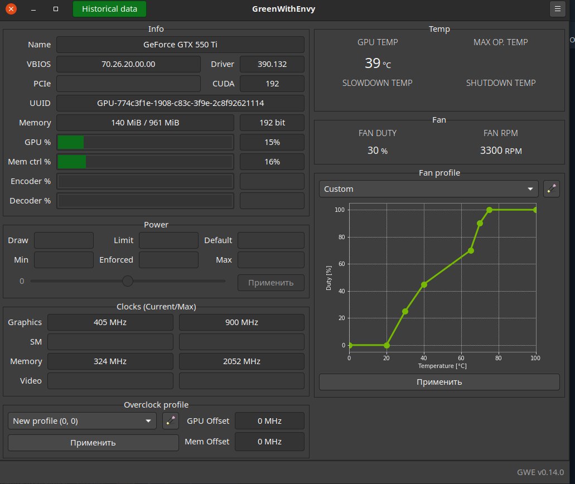The width and height of the screenshot is (575, 484).
Task: Click the Driver version 390.132 field
Action: click(272, 64)
